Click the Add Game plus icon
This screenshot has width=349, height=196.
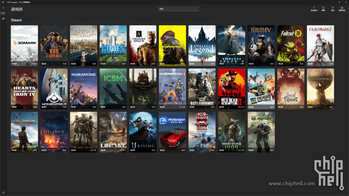(314, 9)
